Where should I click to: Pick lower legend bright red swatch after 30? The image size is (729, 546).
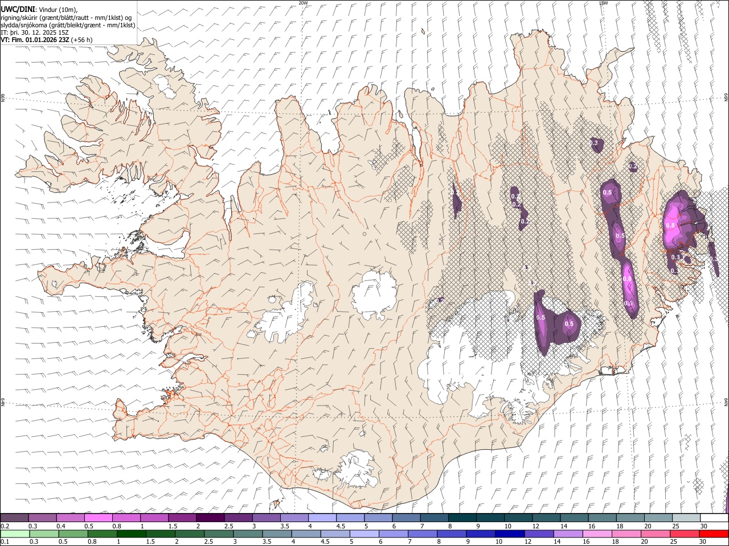[714, 533]
